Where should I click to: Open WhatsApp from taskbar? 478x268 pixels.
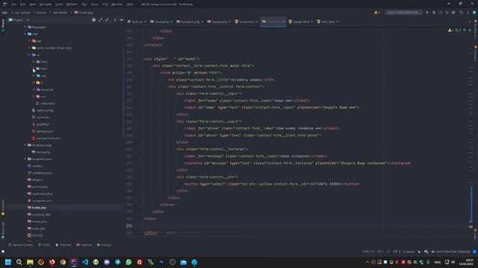click(x=128, y=262)
